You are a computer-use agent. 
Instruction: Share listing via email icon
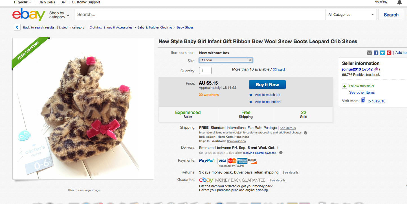pyautogui.click(x=369, y=53)
